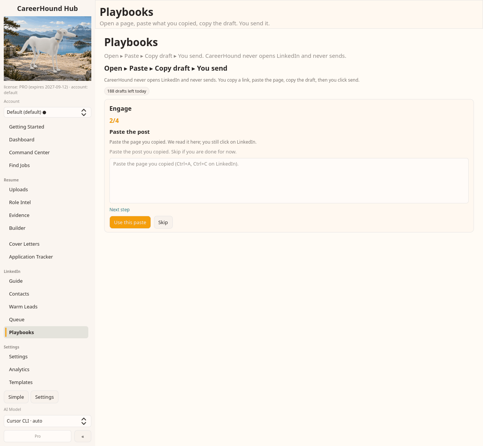The height and width of the screenshot is (446, 483).
Task: Switch to Simple mode button
Action: coord(16,397)
